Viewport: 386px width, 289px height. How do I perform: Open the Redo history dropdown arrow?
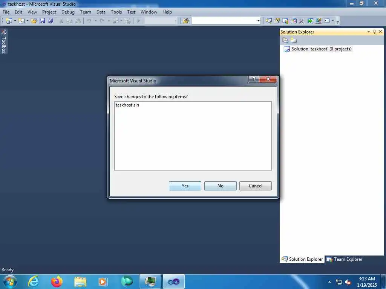pos(108,21)
